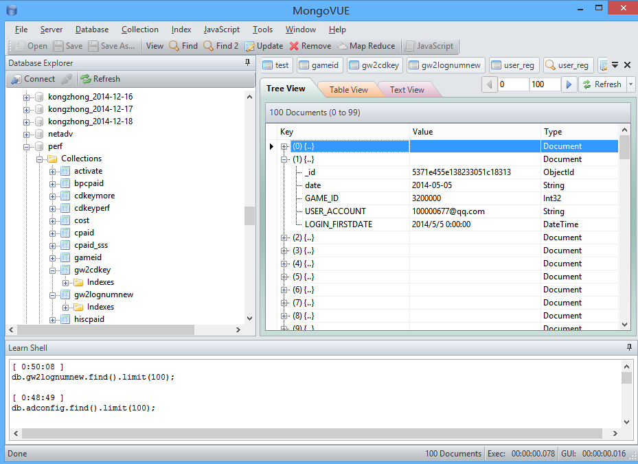This screenshot has height=464, width=638.
Task: Open the Collection menu
Action: 140,30
